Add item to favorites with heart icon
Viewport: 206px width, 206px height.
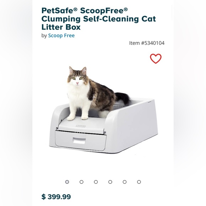pos(156,59)
